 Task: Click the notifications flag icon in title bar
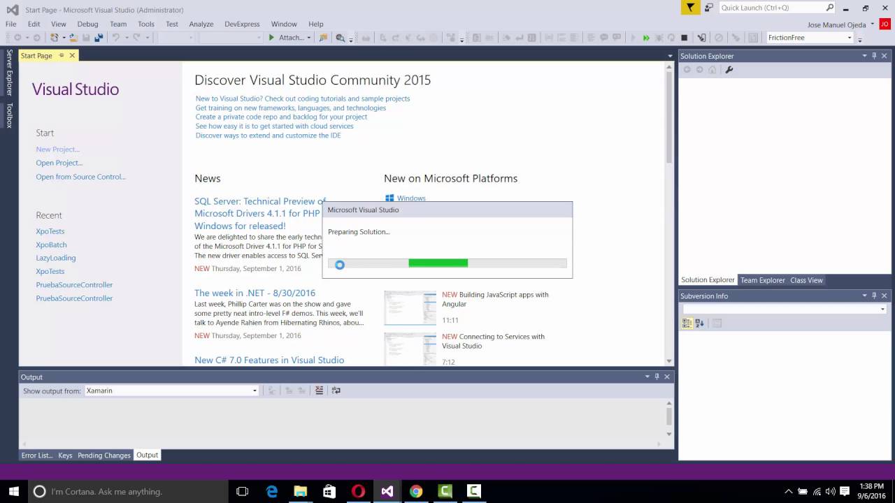tap(690, 8)
